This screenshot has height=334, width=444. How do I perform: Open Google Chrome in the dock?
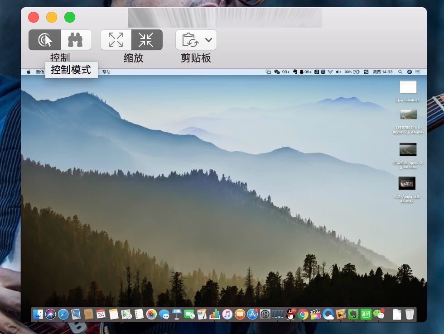(303, 314)
